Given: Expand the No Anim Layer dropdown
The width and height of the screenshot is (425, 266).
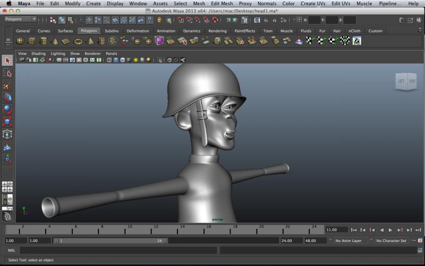Looking at the screenshot, I should [x=350, y=240].
